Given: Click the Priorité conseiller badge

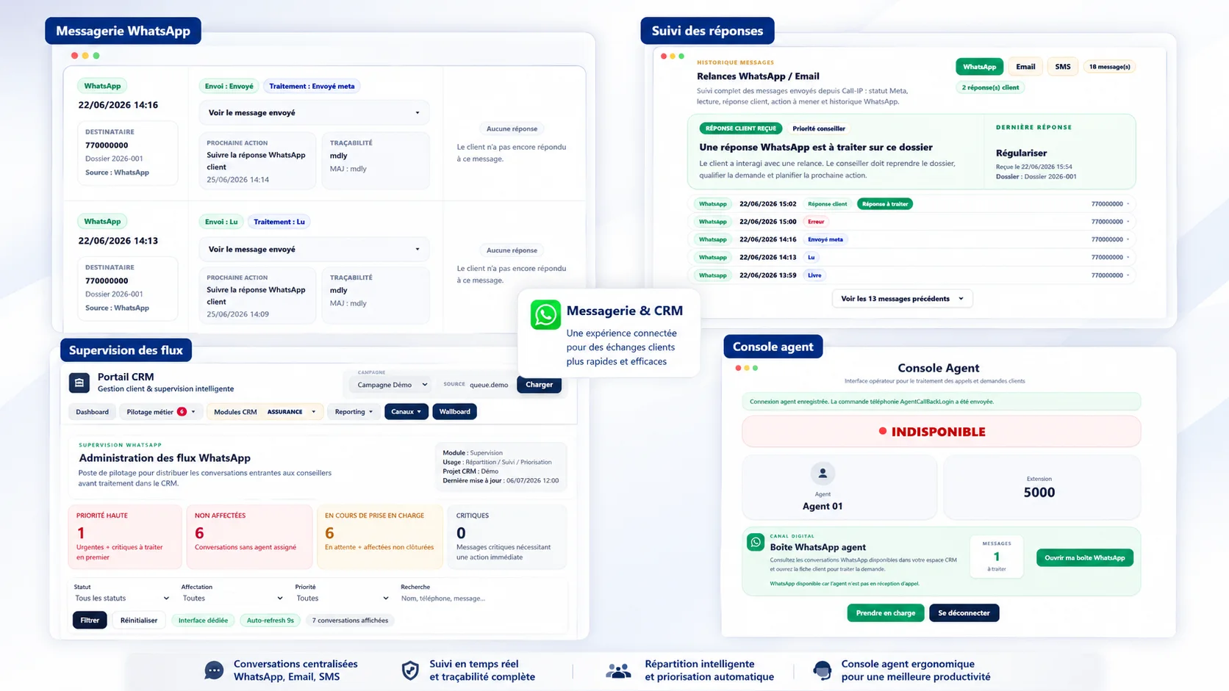Looking at the screenshot, I should pos(819,129).
